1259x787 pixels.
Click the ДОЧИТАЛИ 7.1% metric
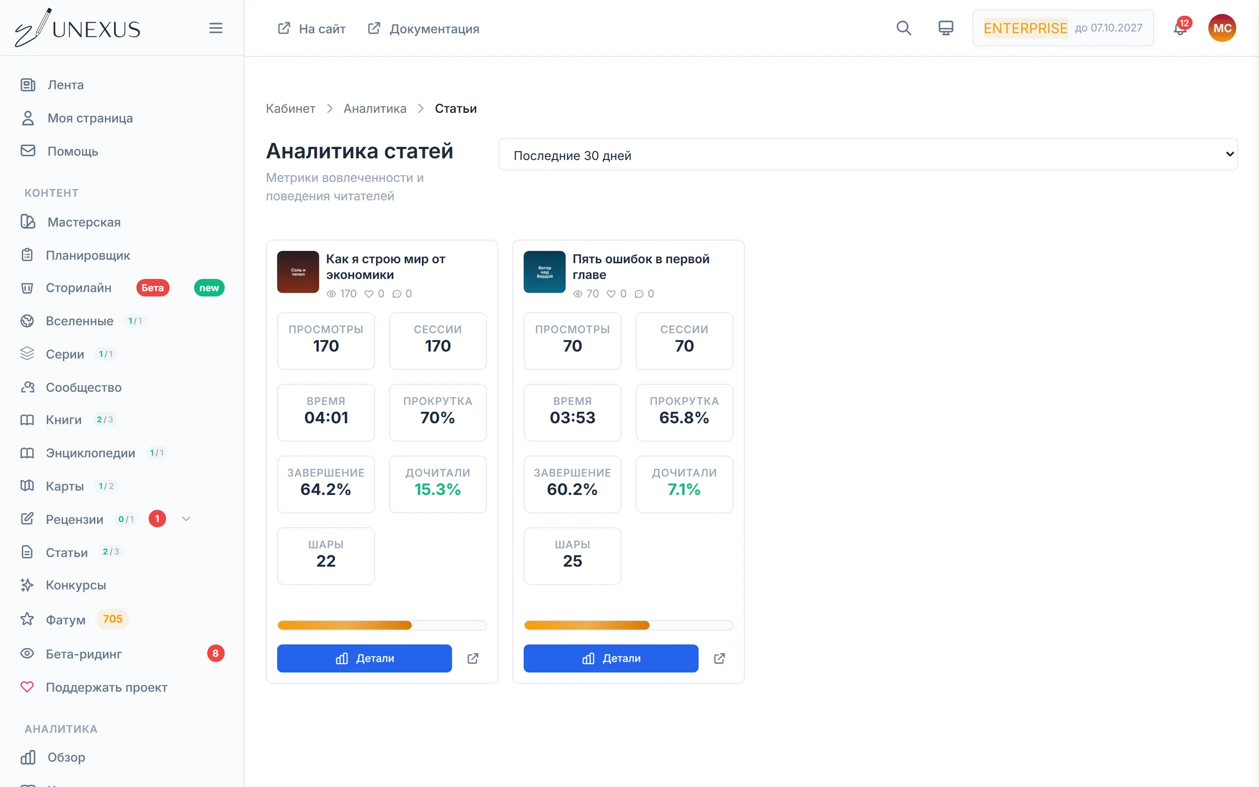coord(684,484)
